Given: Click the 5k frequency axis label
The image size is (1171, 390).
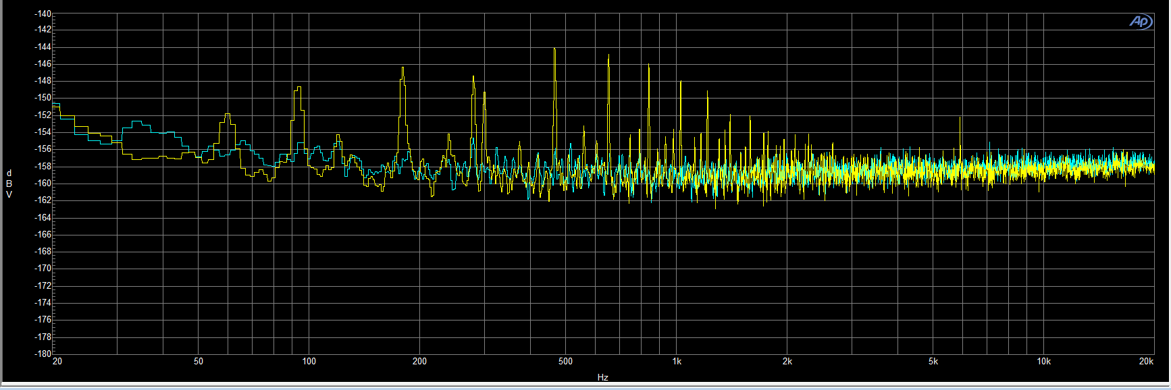Looking at the screenshot, I should [933, 362].
